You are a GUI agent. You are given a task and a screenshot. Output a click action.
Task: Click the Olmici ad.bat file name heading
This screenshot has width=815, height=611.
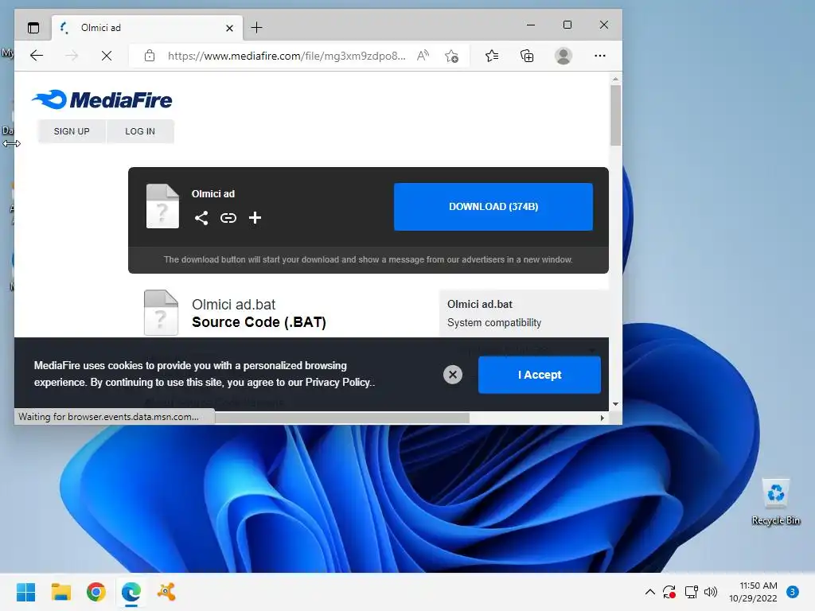tap(233, 305)
